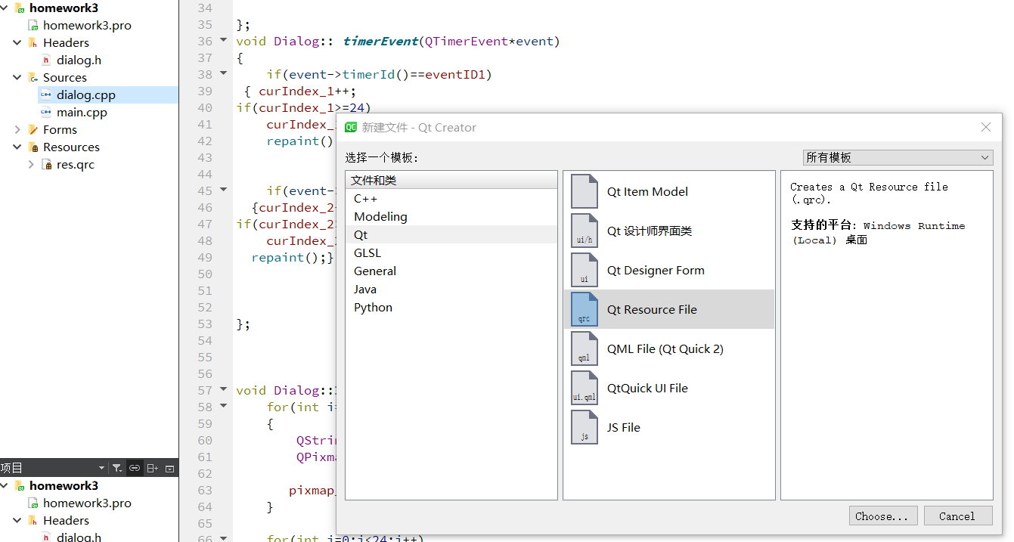Screen dimensions: 1014x542
Task: Open dialog.cpp in the Sources folder
Action: click(x=85, y=95)
